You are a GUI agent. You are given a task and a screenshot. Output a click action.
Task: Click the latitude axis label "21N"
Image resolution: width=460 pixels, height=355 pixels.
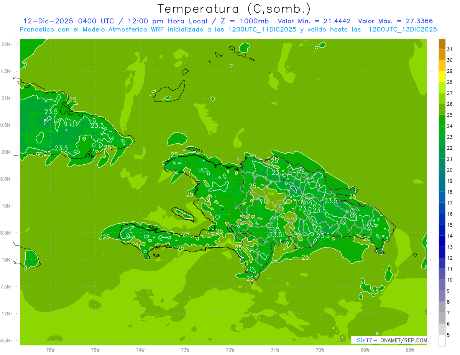[6, 98]
